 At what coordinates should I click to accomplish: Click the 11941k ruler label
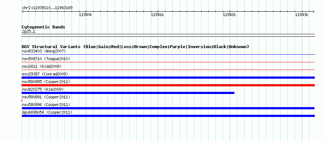[157, 15]
